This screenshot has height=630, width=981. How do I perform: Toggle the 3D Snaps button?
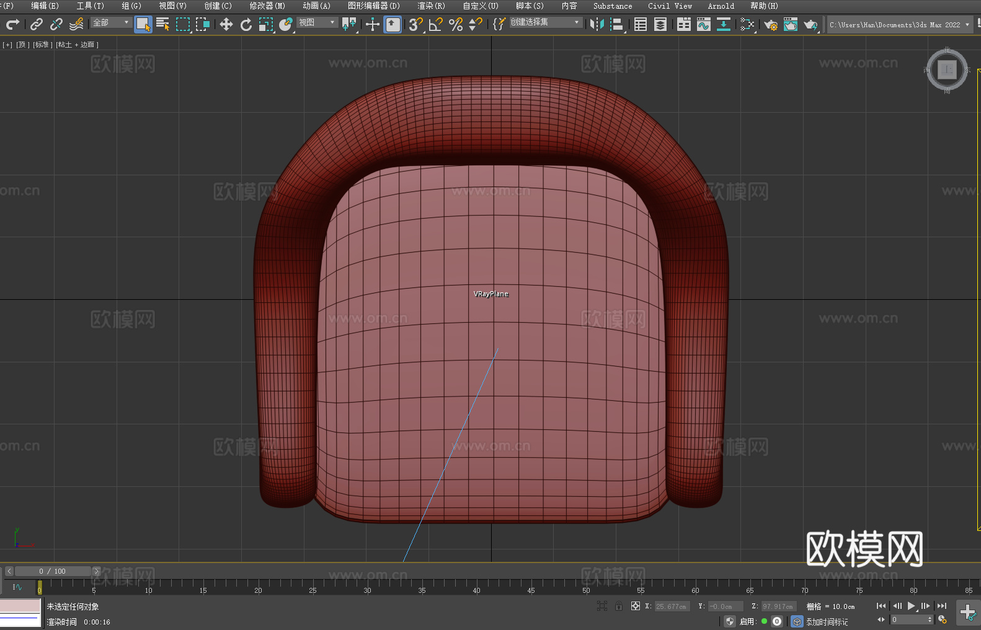416,24
